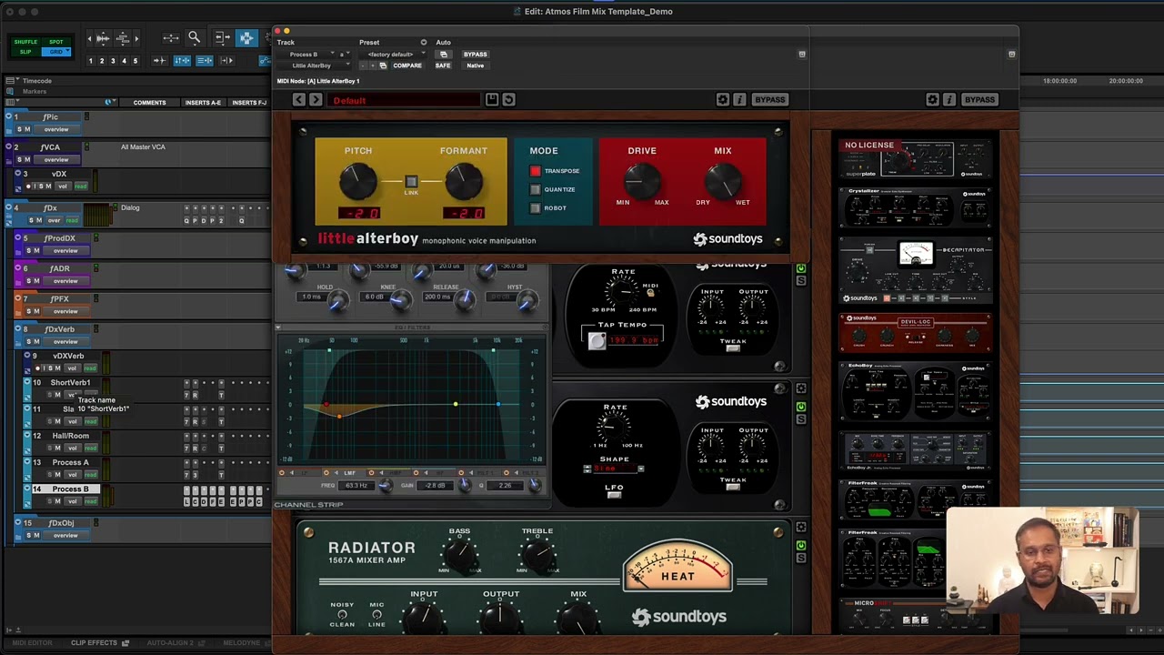Revert preset with the circular arrow icon

pos(509,99)
